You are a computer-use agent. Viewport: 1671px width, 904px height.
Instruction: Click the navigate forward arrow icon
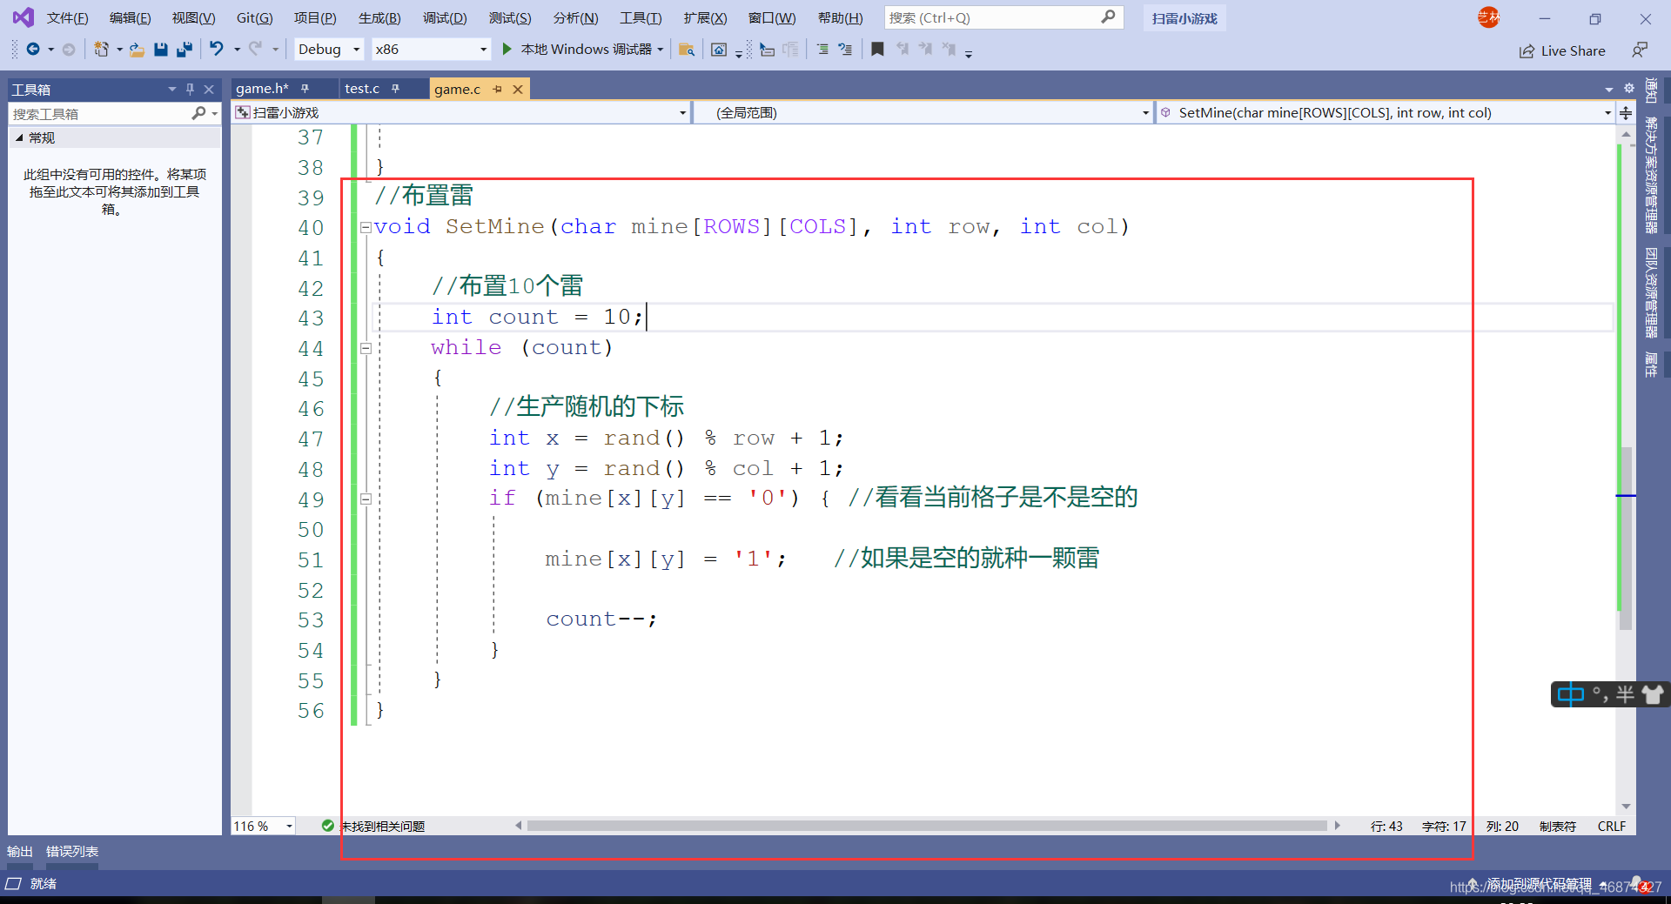69,50
